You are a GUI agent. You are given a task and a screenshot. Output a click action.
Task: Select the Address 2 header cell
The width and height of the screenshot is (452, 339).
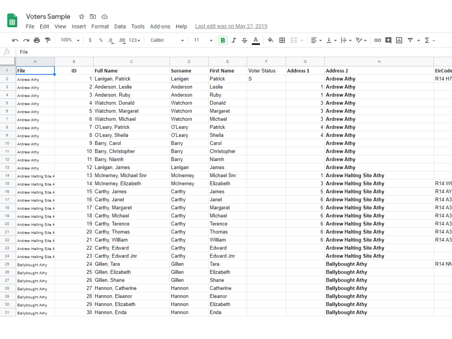[379, 71]
